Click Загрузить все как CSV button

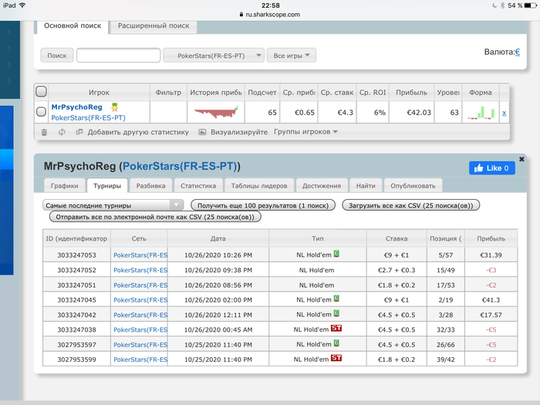click(411, 206)
